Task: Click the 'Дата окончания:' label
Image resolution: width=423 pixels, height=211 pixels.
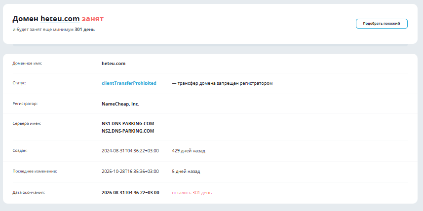Action: pyautogui.click(x=29, y=192)
